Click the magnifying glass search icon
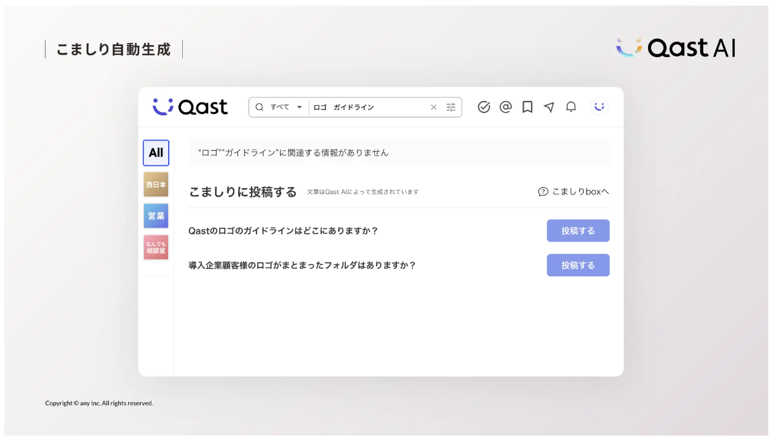The height and width of the screenshot is (441, 773). (259, 106)
